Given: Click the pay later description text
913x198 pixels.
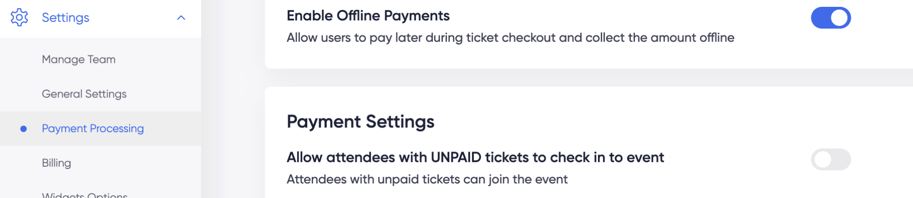Looking at the screenshot, I should click(x=510, y=38).
